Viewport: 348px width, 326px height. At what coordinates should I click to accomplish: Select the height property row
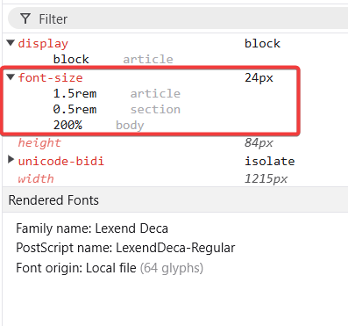(x=175, y=143)
